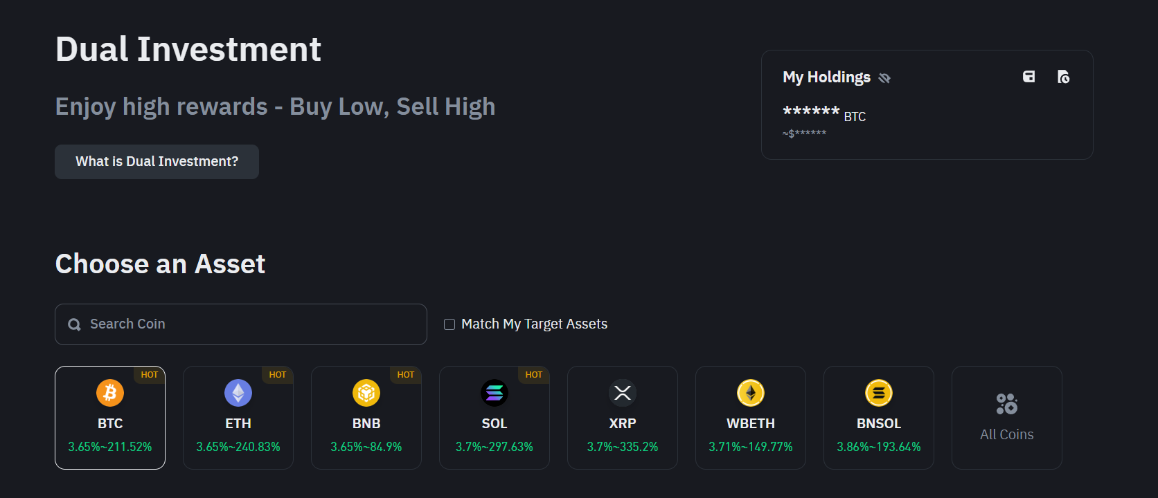Screen dimensions: 1158x498
Task: Expand SOL yield range 3.7%~297.63%
Action: (495, 446)
